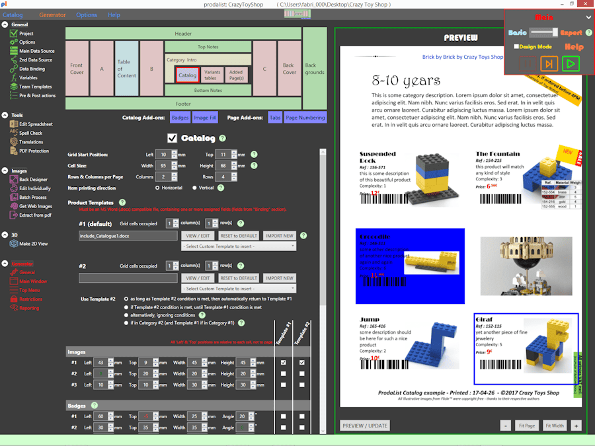This screenshot has height=446, width=595.
Task: Open the Variables icon
Action: (14, 78)
